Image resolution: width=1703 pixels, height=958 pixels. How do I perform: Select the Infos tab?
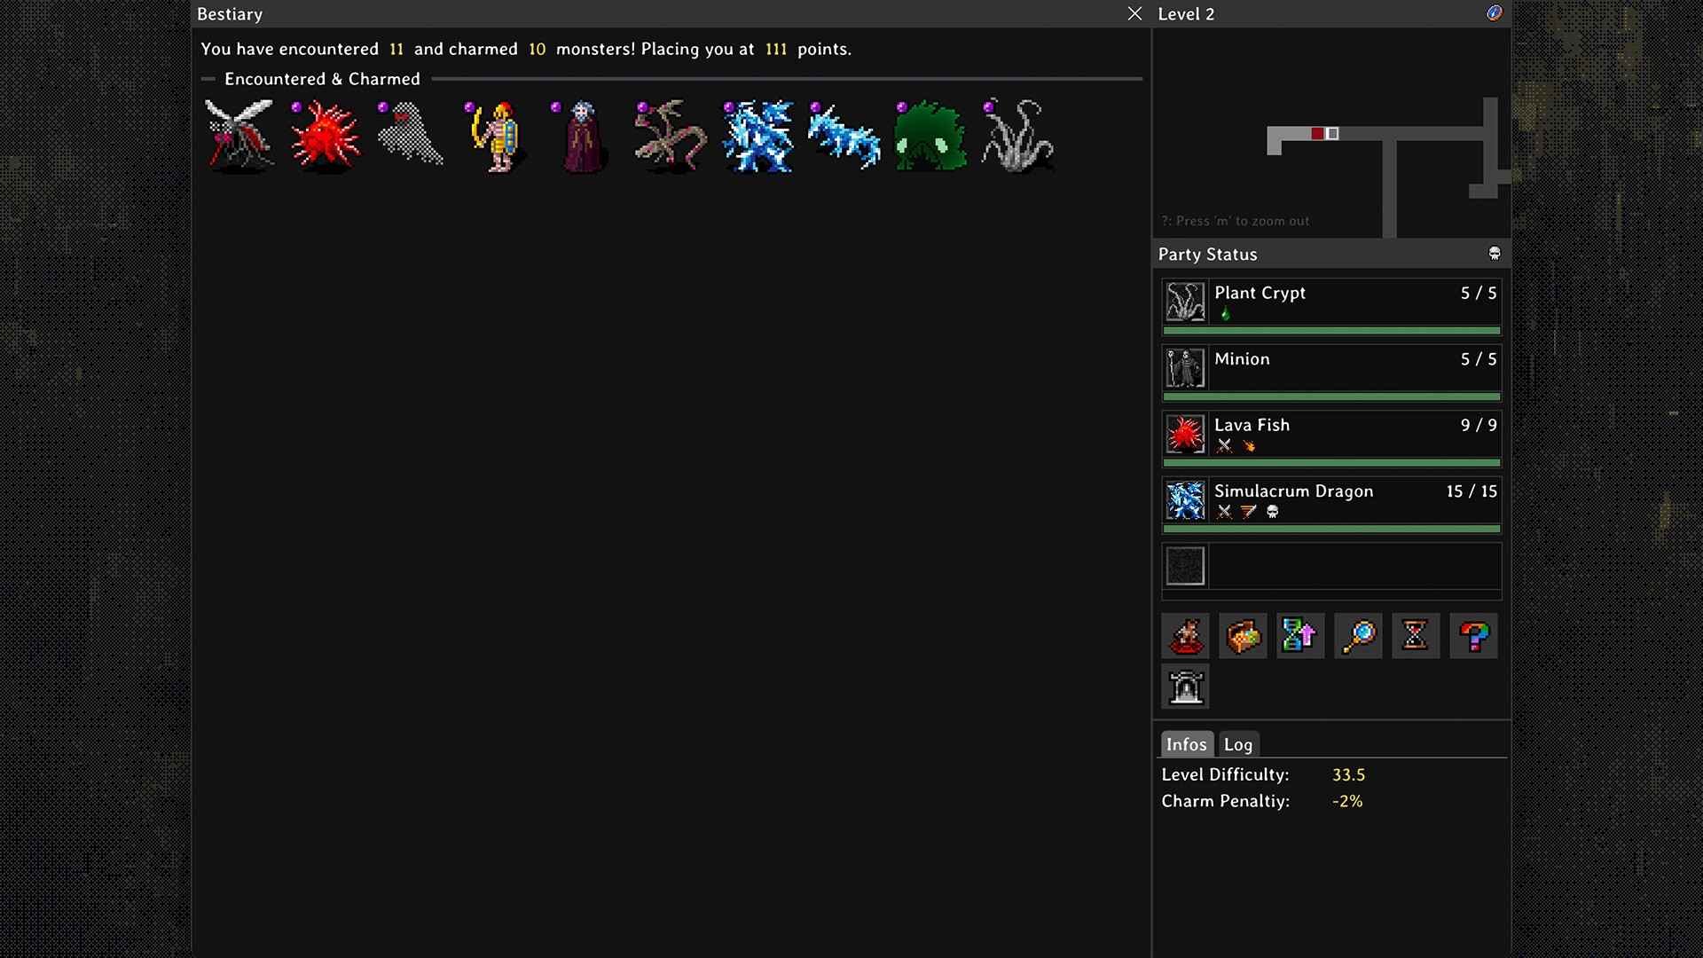click(1187, 744)
